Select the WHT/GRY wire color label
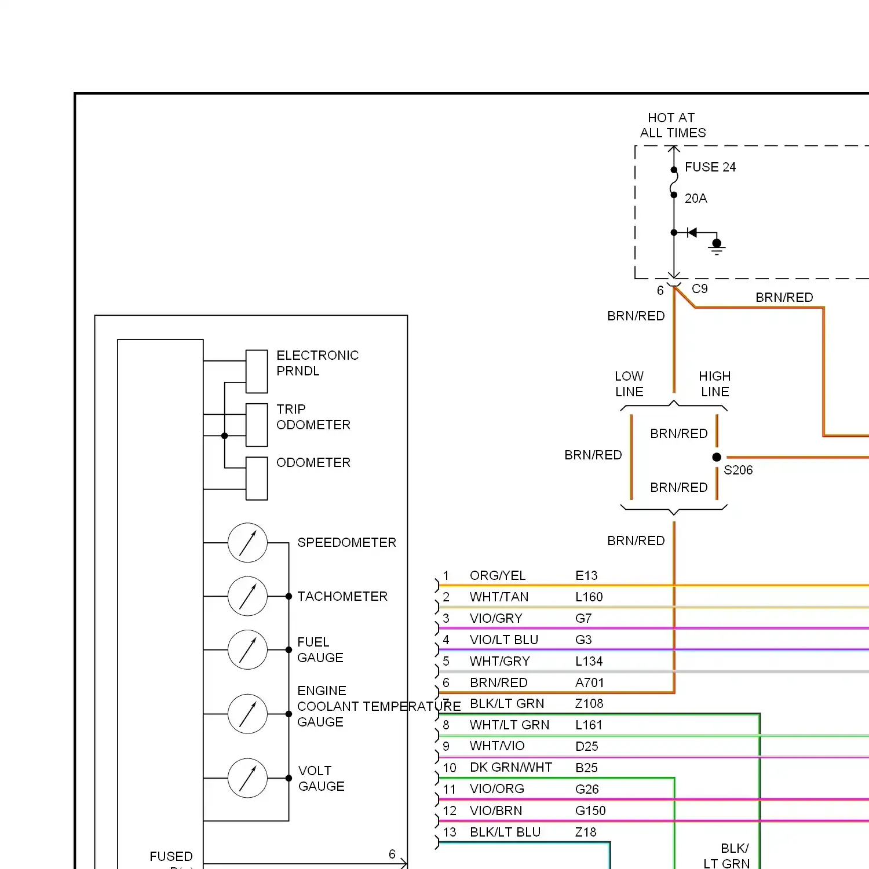The height and width of the screenshot is (869, 869). pyautogui.click(x=500, y=661)
